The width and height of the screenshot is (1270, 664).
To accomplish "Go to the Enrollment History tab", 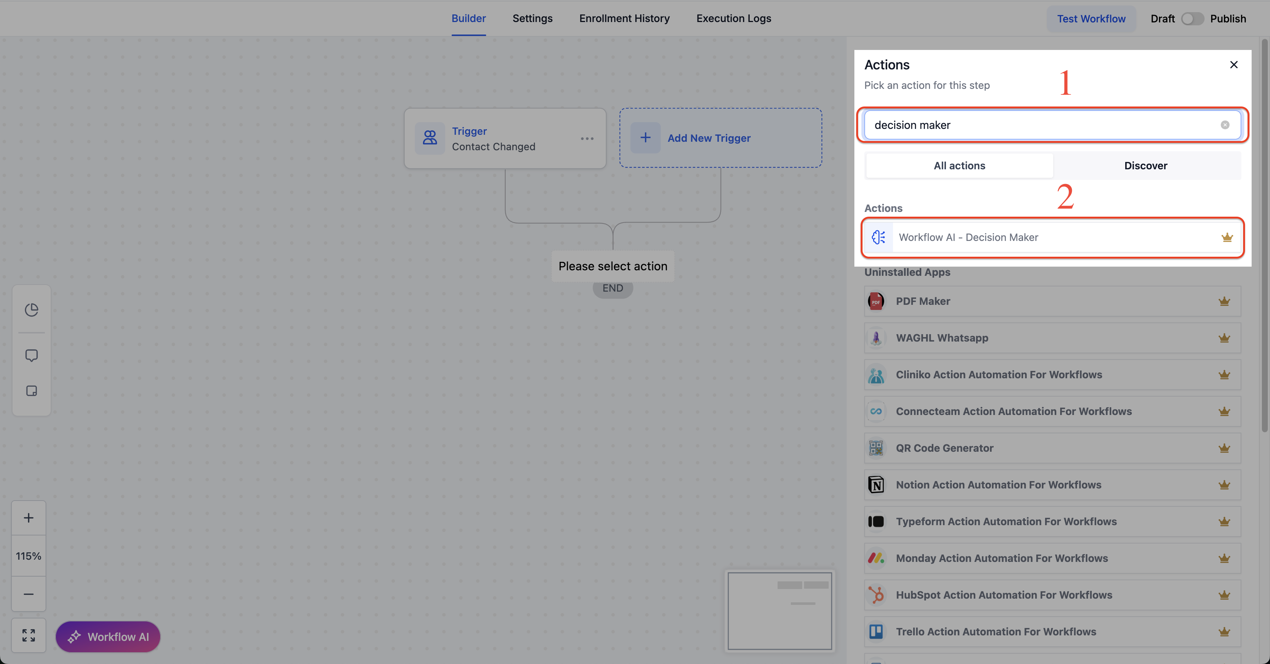I will coord(624,19).
